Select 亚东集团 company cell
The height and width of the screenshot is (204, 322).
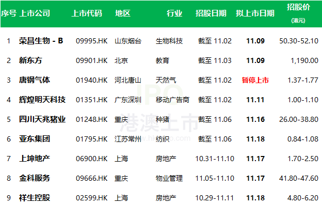click(35, 139)
